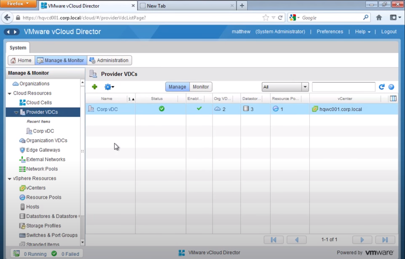Sort the table by the Name column
405x259 pixels.
pyautogui.click(x=107, y=99)
